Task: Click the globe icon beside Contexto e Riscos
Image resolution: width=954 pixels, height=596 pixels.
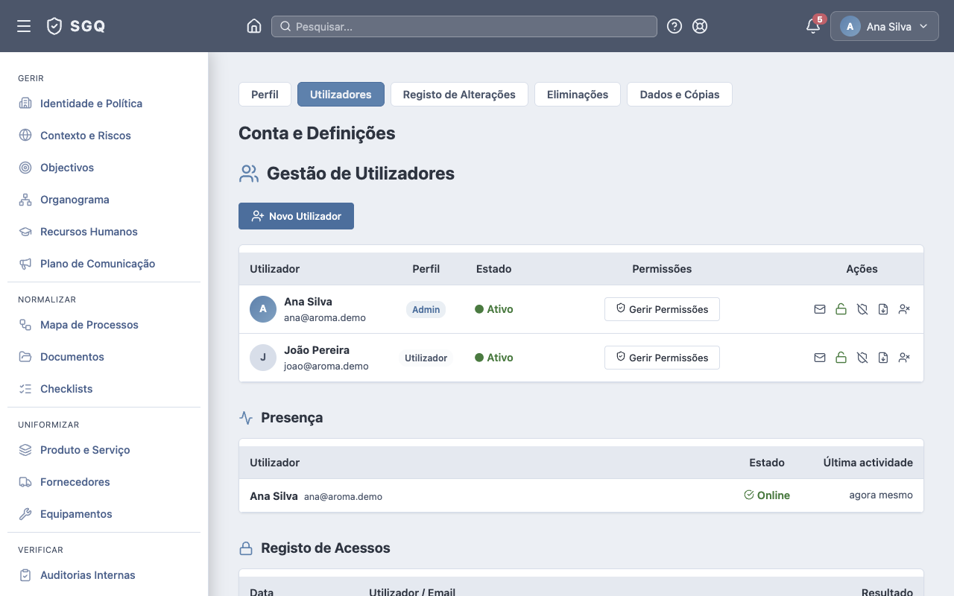Action: (x=25, y=135)
